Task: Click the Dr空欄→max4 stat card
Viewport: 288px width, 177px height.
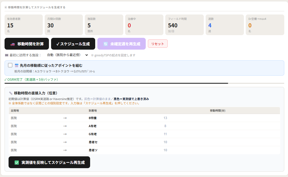Action: (265, 25)
